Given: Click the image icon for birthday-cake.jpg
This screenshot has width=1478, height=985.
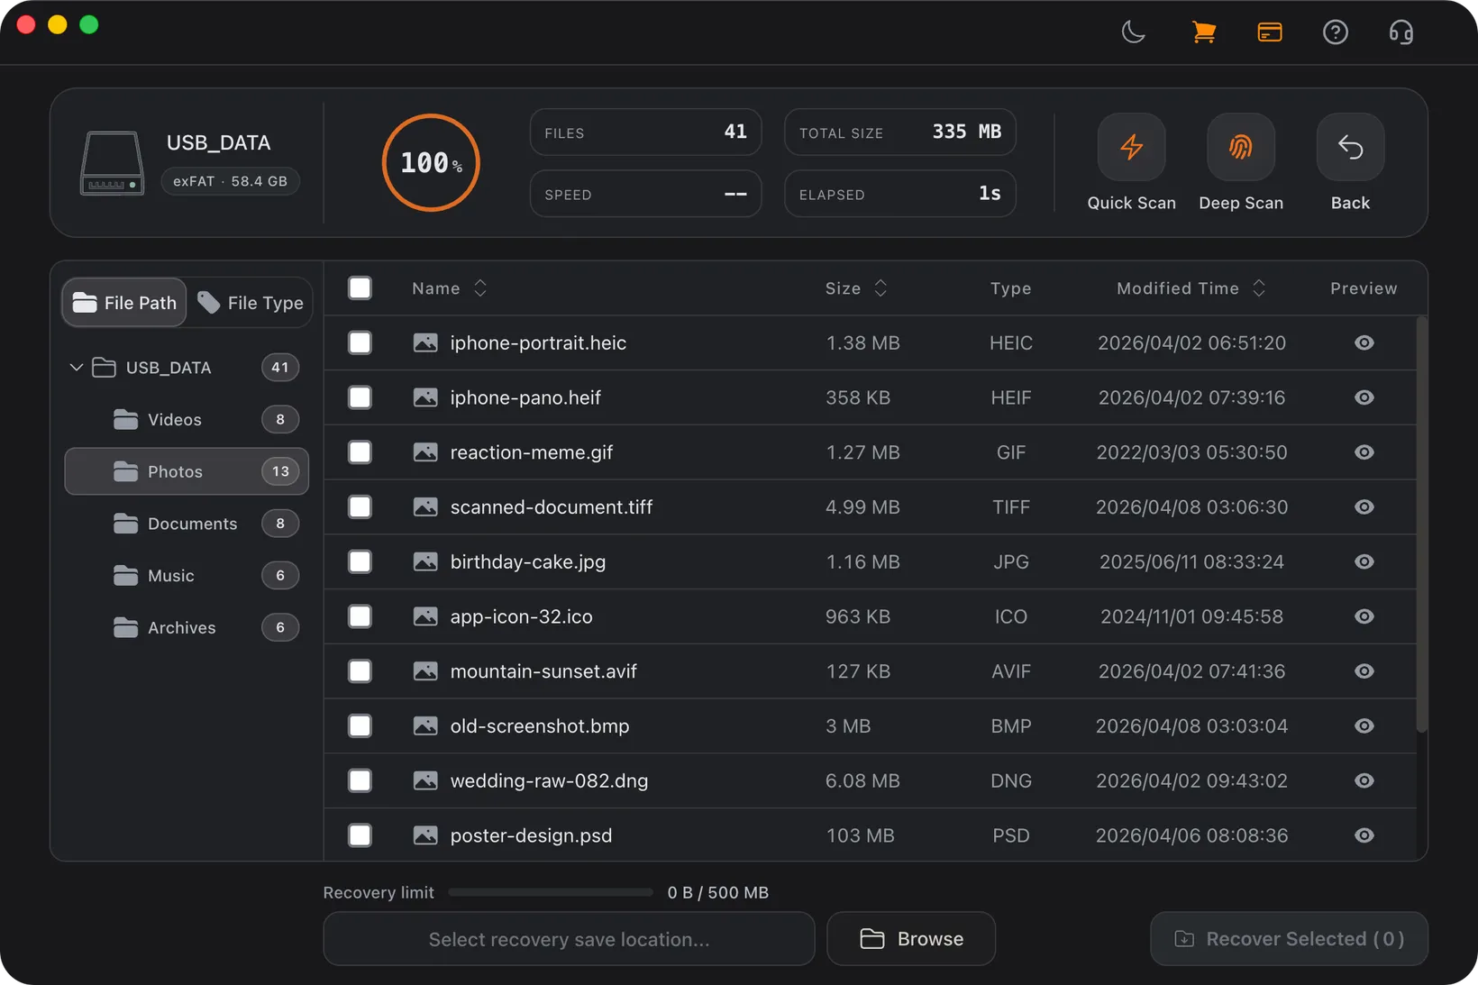Looking at the screenshot, I should click(425, 561).
